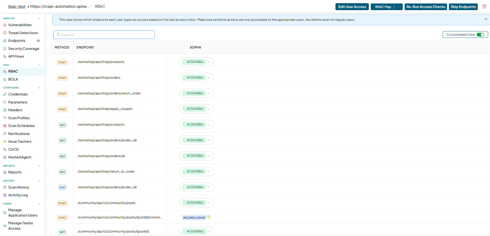Click the CI/CD icon
The image size is (490, 236).
5,150
